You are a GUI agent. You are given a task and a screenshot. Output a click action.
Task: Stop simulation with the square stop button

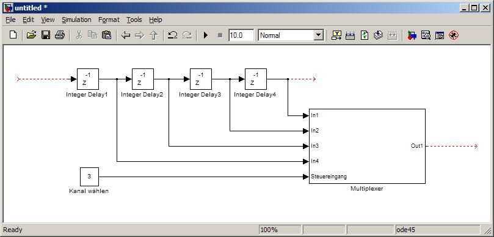coord(220,35)
